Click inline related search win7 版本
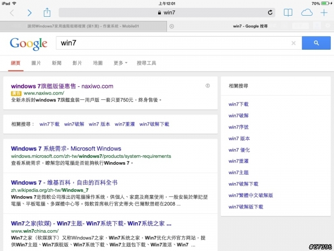Image resolution: width=334 pixels, height=251 pixels. tap(100, 124)
